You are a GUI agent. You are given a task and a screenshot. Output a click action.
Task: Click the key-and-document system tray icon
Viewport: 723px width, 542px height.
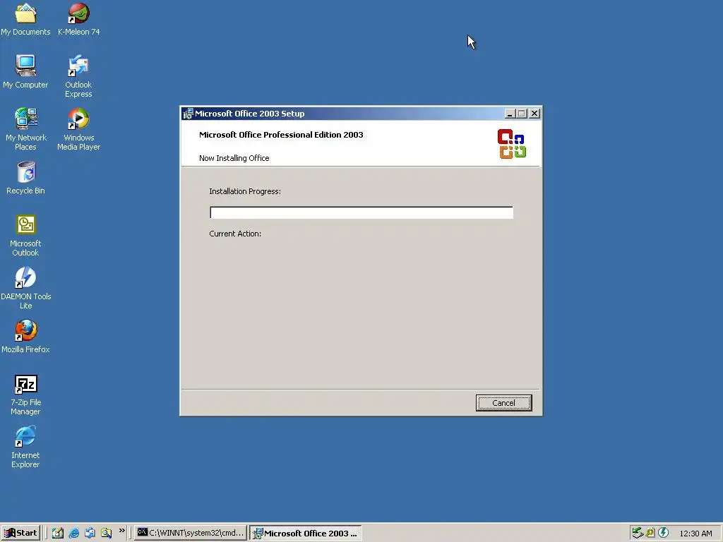650,533
